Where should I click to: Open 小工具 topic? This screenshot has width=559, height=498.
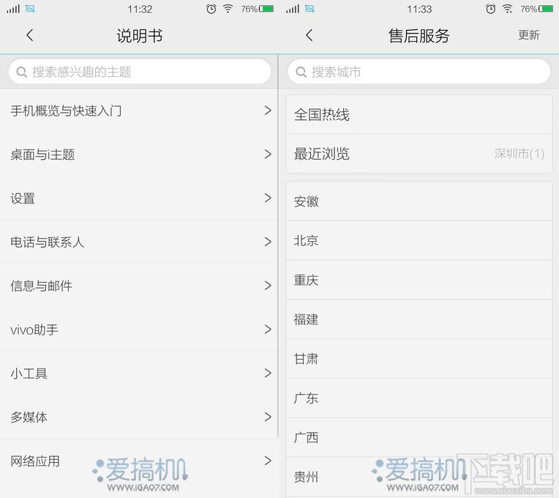pos(139,373)
